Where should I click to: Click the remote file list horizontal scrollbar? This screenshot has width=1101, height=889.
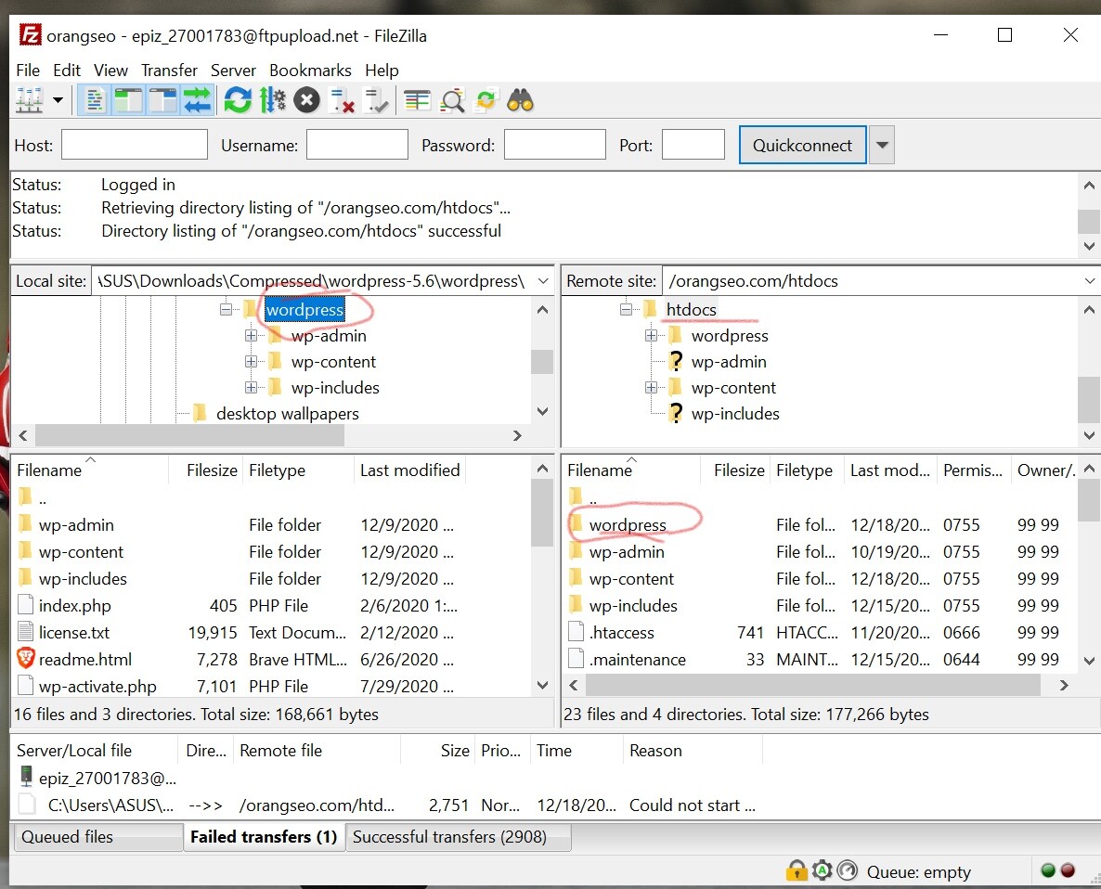(x=811, y=686)
